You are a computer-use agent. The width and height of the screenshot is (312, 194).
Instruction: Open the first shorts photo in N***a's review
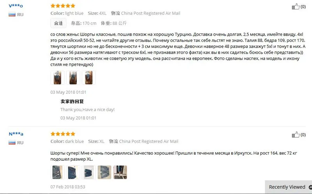coord(57,172)
